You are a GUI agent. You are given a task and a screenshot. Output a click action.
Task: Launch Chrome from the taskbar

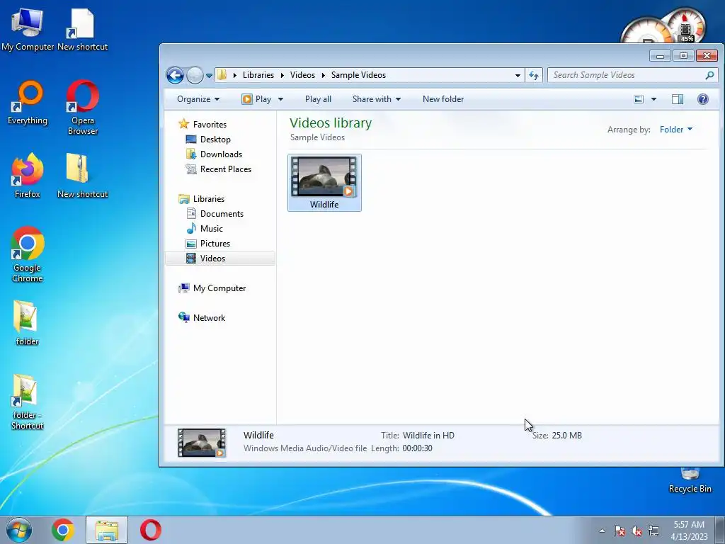click(x=63, y=530)
